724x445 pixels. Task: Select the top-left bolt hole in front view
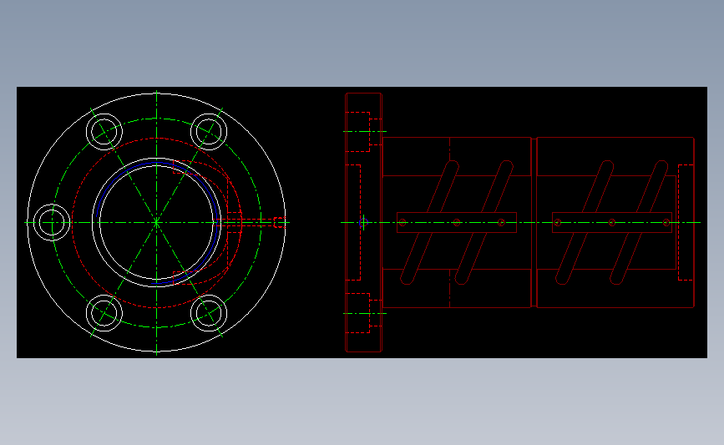[x=104, y=132]
